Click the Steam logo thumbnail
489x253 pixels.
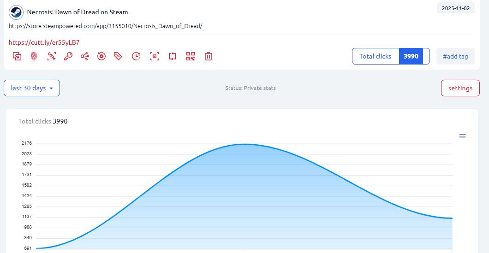(16, 12)
